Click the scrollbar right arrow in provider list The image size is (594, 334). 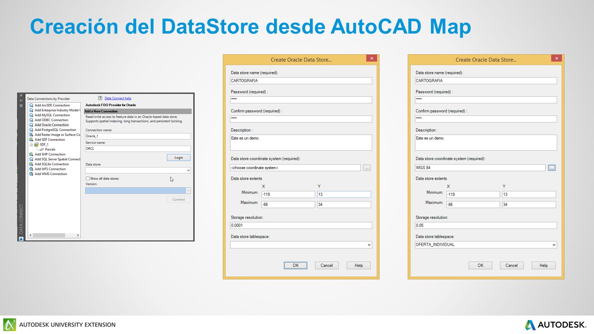[x=78, y=235]
